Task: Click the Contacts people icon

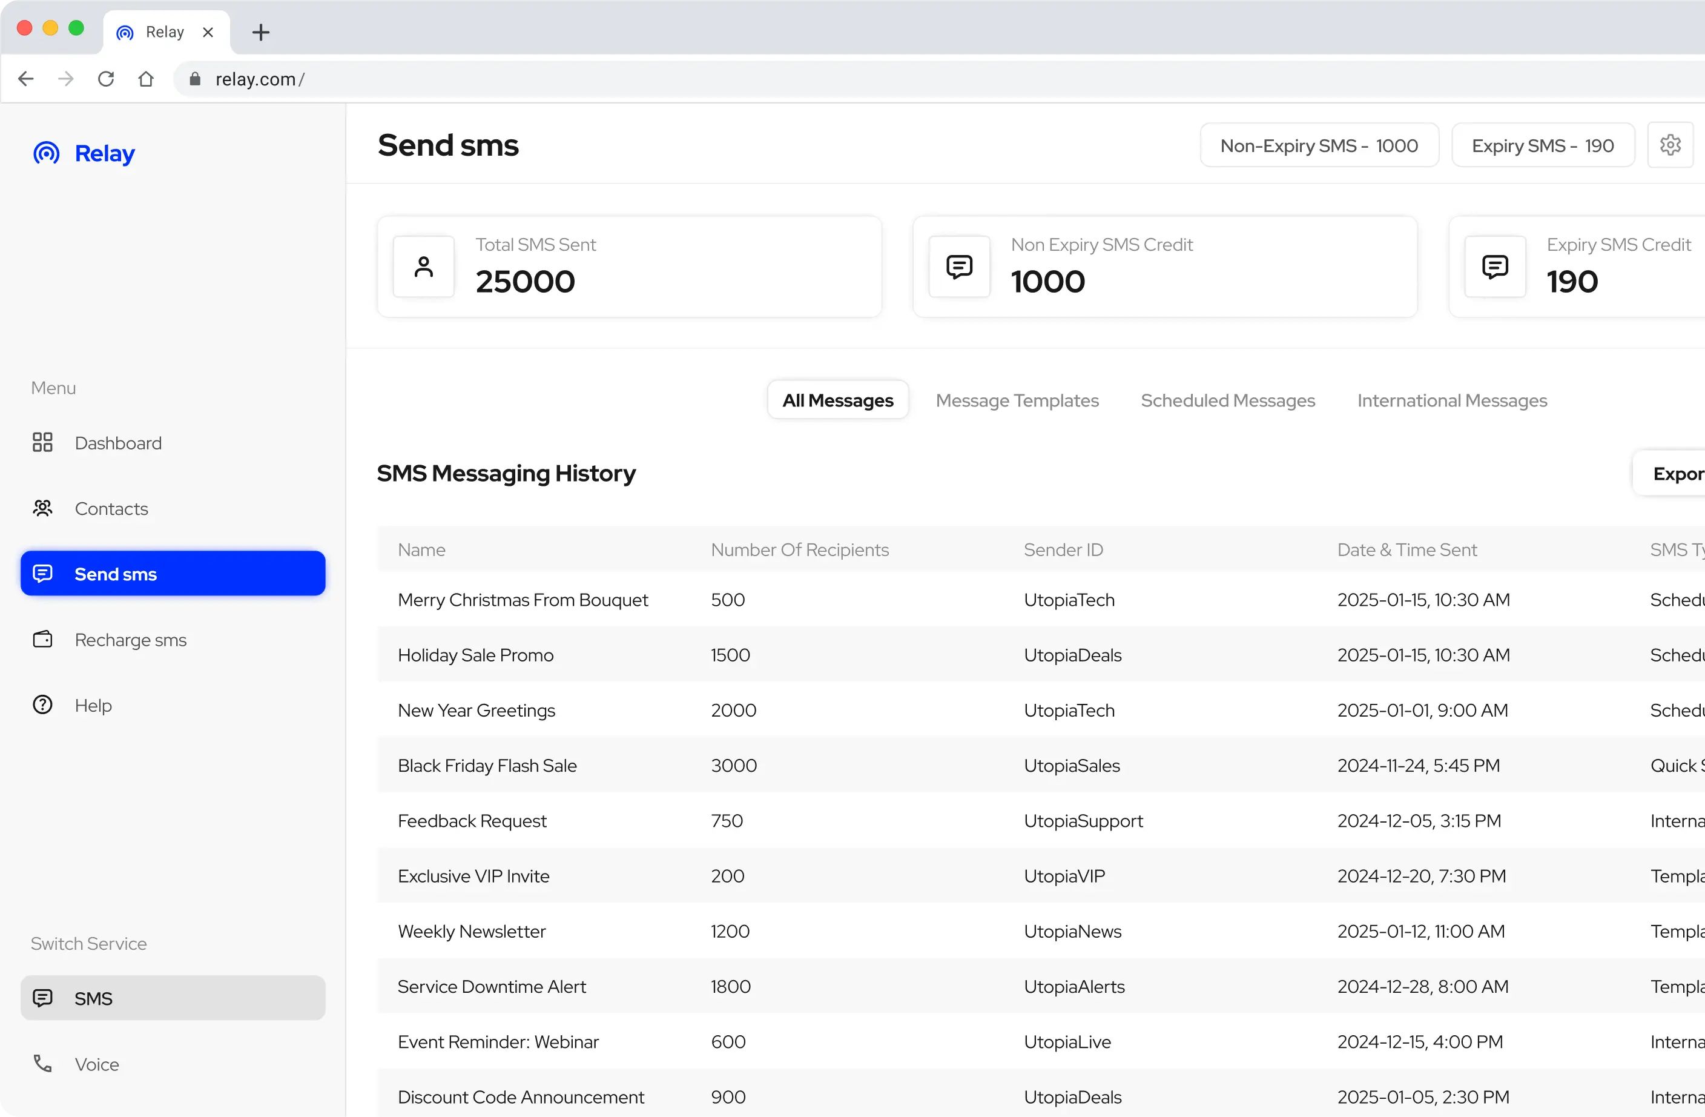Action: (x=42, y=508)
